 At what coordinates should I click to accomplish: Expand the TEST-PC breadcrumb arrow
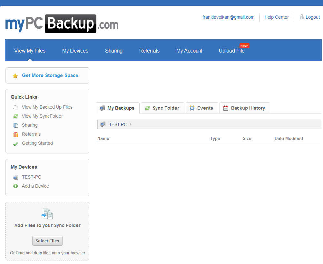coord(130,124)
